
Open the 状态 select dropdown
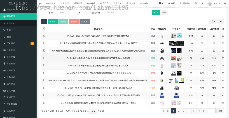click(69, 12)
